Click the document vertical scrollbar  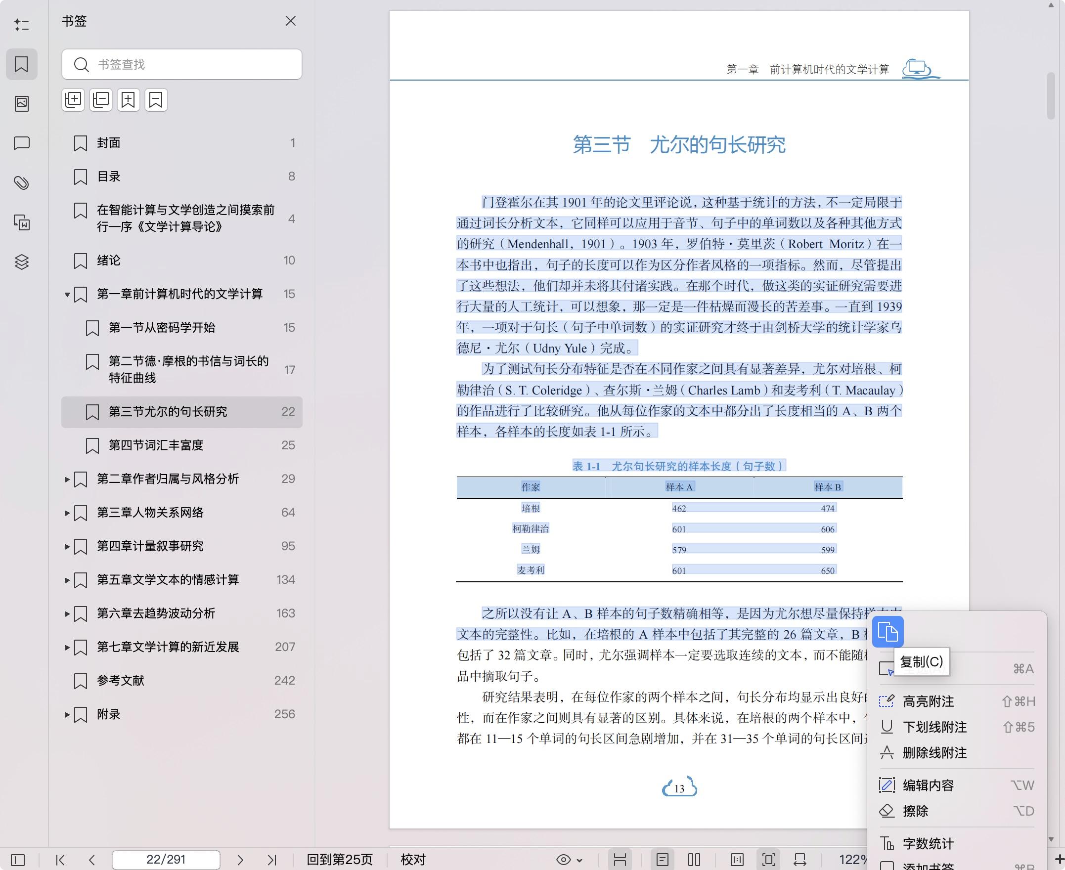tap(1051, 96)
